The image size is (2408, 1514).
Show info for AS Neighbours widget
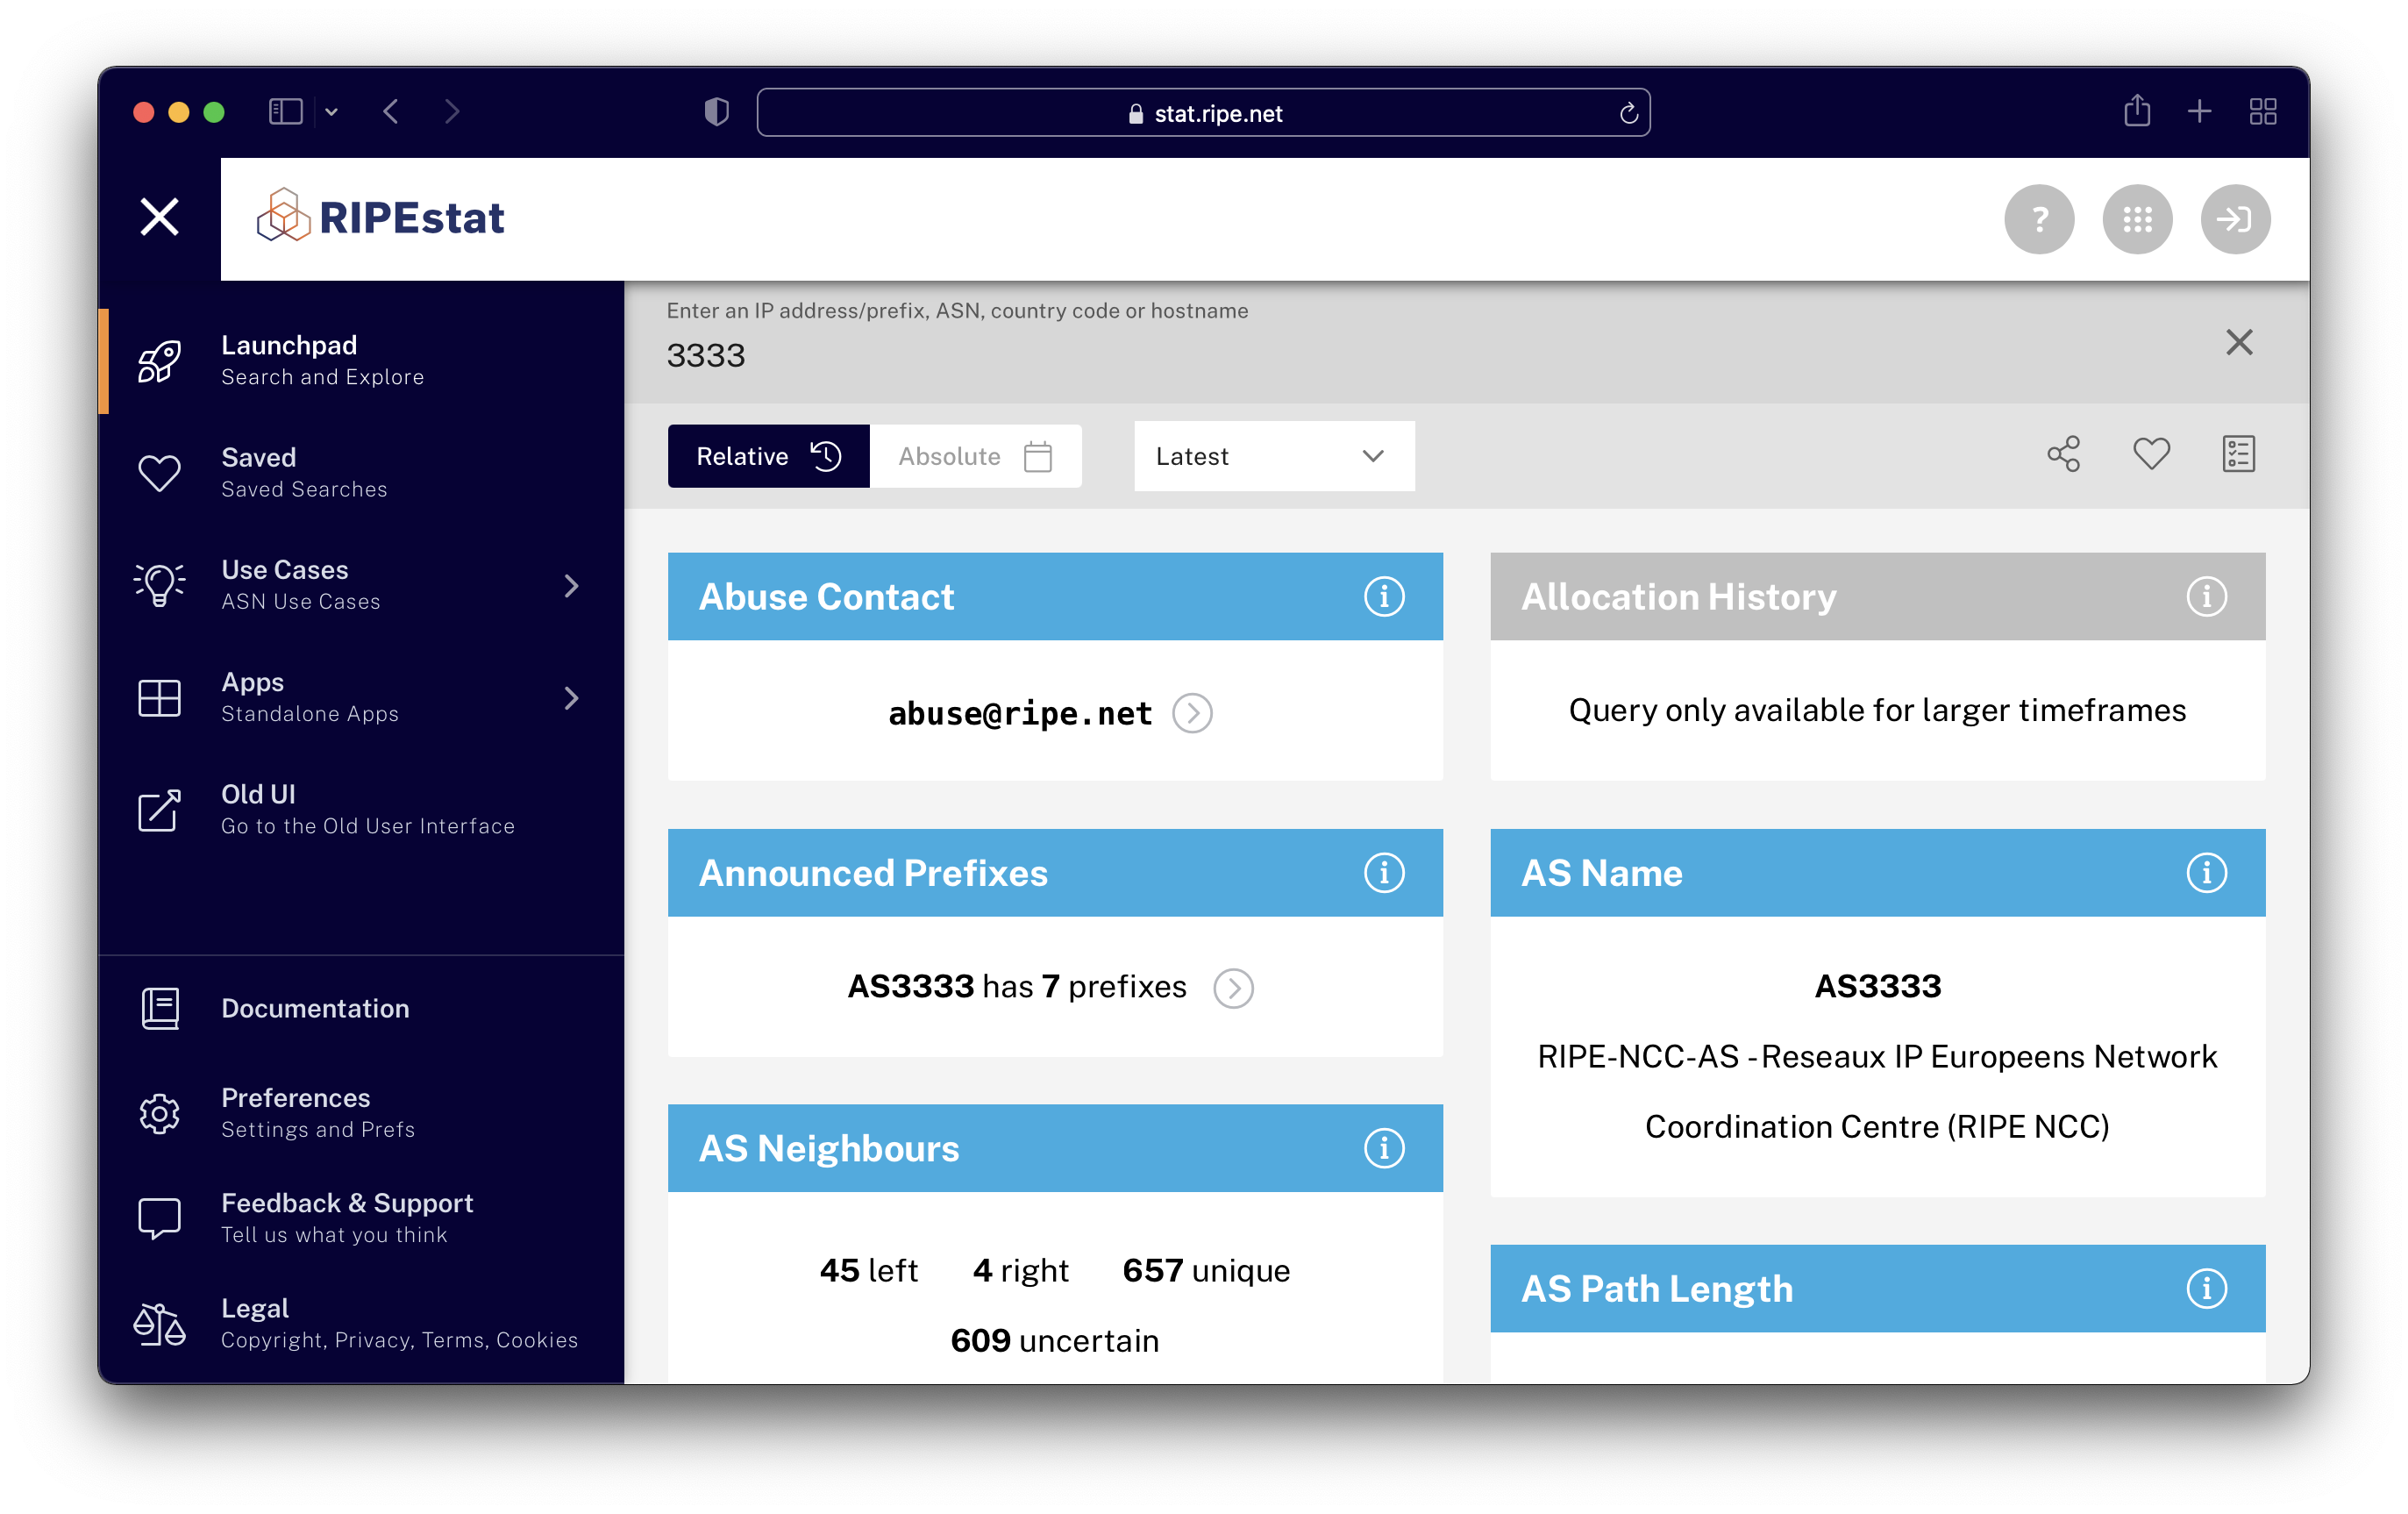click(1384, 1148)
